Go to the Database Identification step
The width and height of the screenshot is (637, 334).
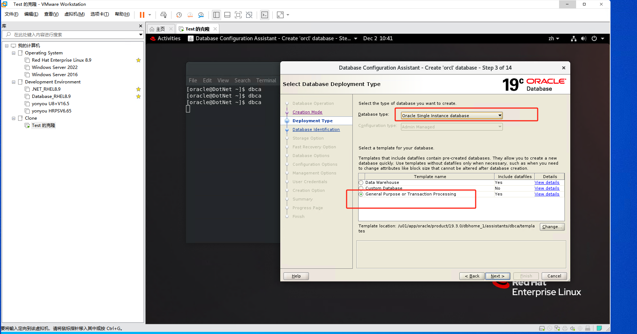tap(316, 130)
